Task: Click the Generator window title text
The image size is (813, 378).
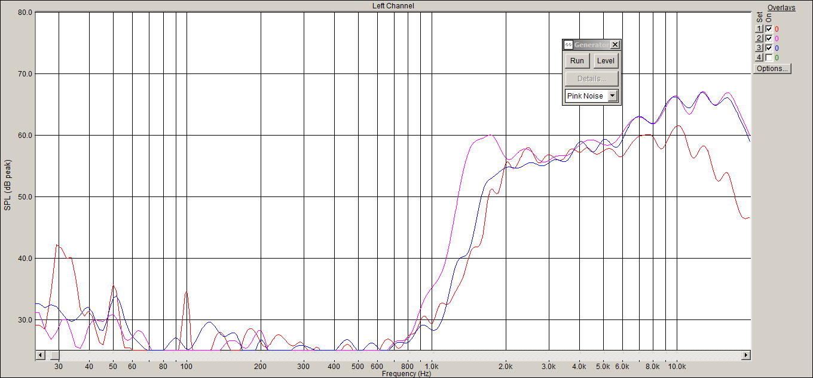Action: pyautogui.click(x=592, y=45)
